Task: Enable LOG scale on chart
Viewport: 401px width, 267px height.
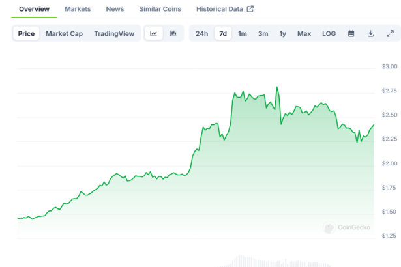Action: click(329, 33)
